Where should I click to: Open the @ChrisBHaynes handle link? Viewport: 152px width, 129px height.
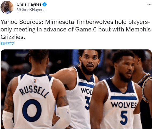(31, 10)
